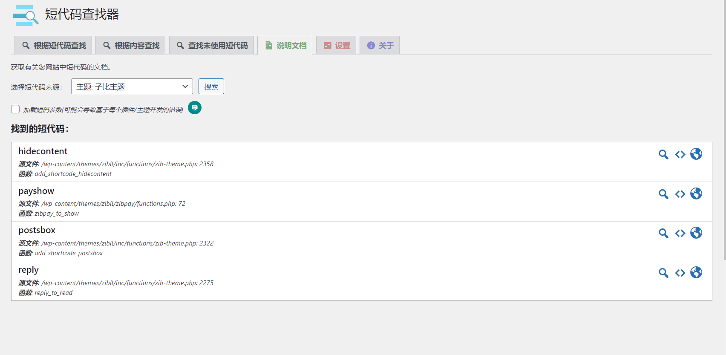
Task: Switch to the 根据内容查找 tab
Action: [x=130, y=45]
